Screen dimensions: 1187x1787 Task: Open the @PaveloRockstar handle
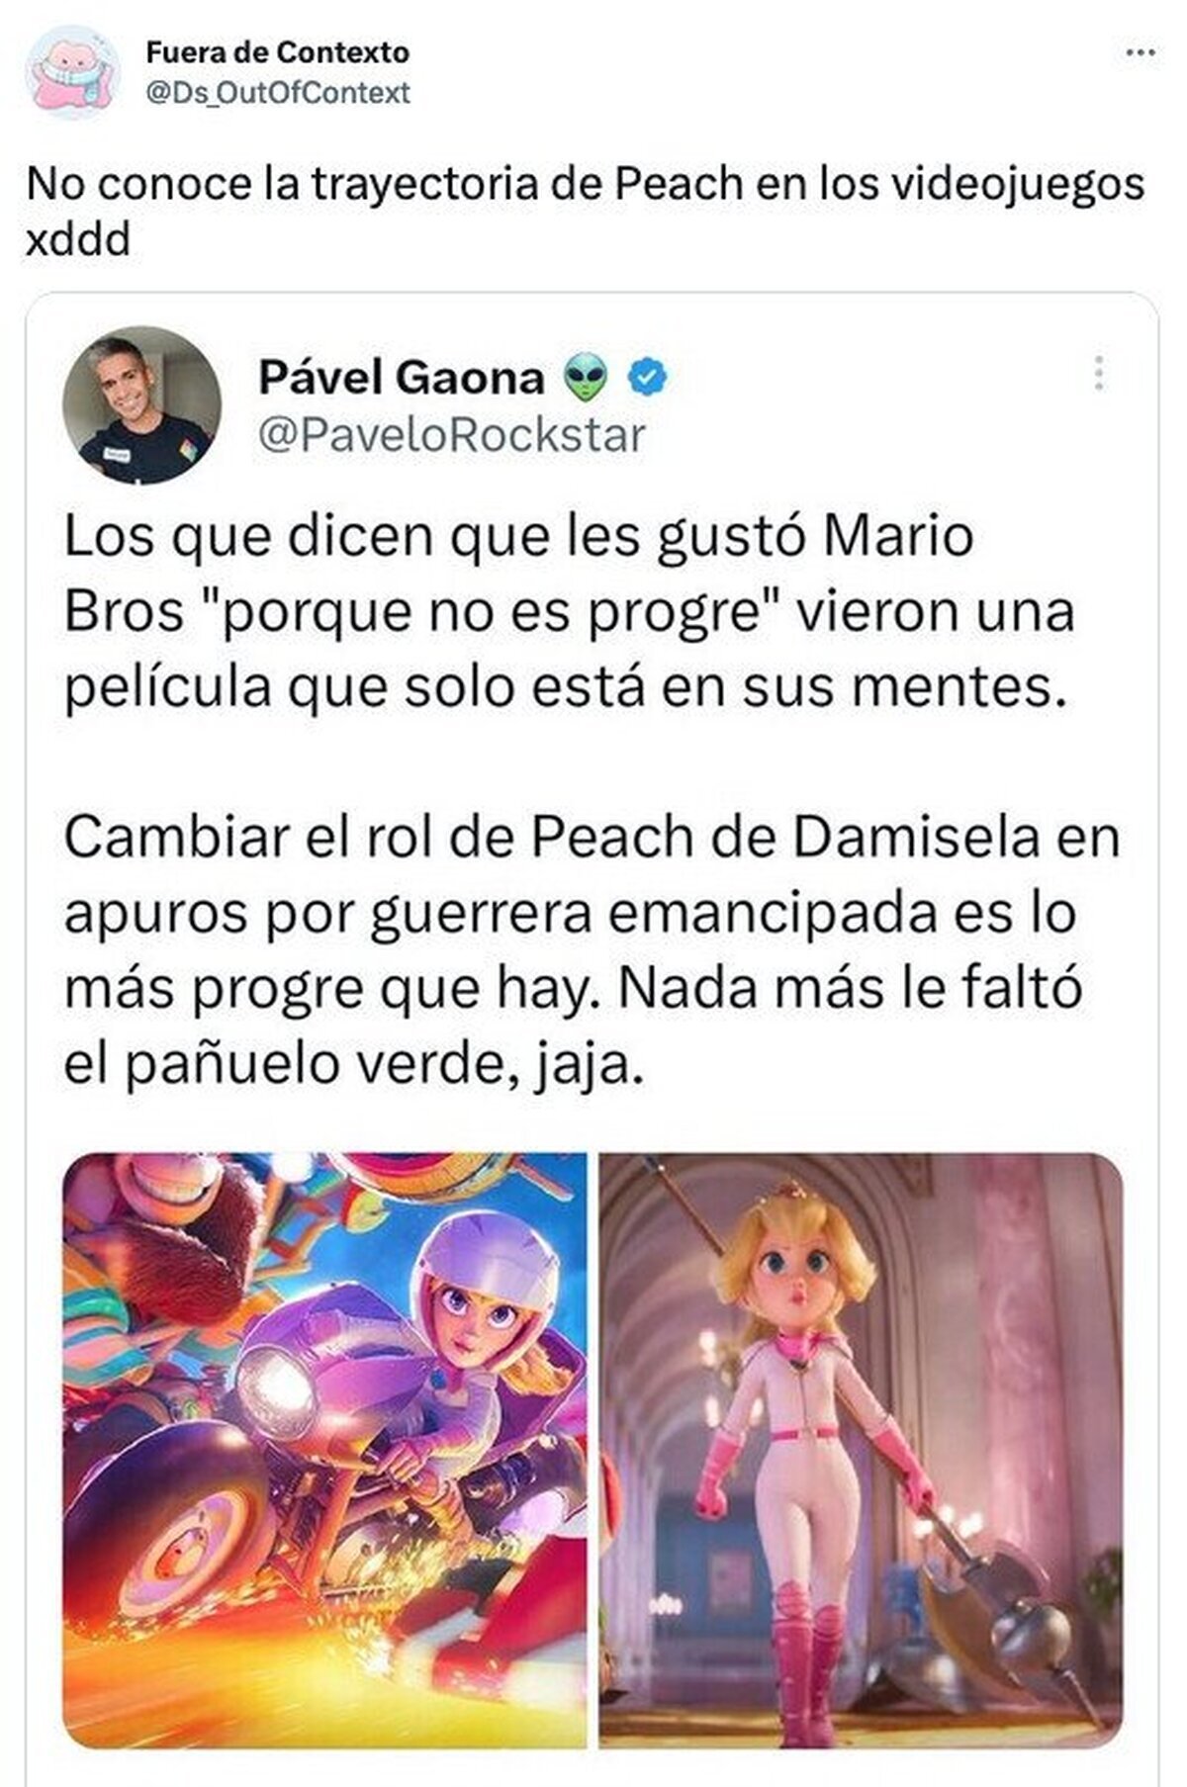(452, 435)
